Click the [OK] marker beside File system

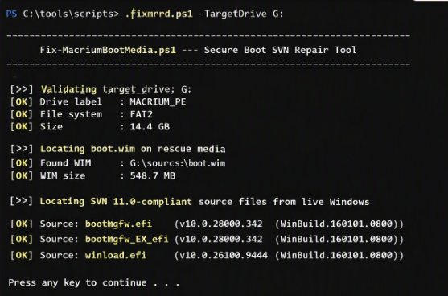22,114
